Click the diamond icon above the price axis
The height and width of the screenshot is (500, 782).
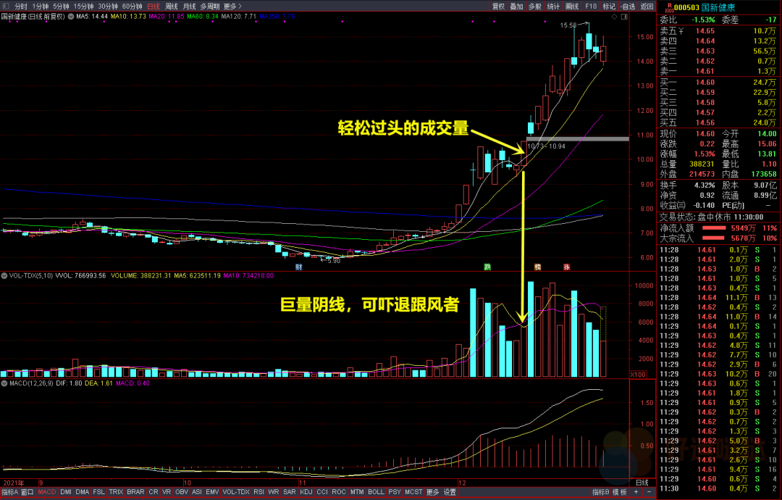[x=615, y=17]
